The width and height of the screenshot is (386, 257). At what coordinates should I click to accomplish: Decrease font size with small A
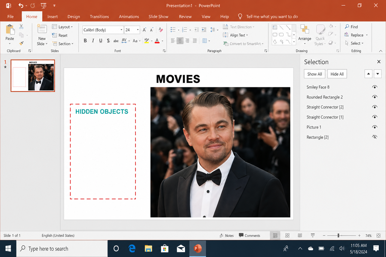(152, 30)
